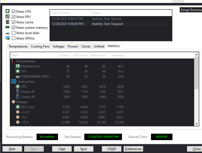Select the Clocks tab
202x153 pixels.
tap(86, 46)
